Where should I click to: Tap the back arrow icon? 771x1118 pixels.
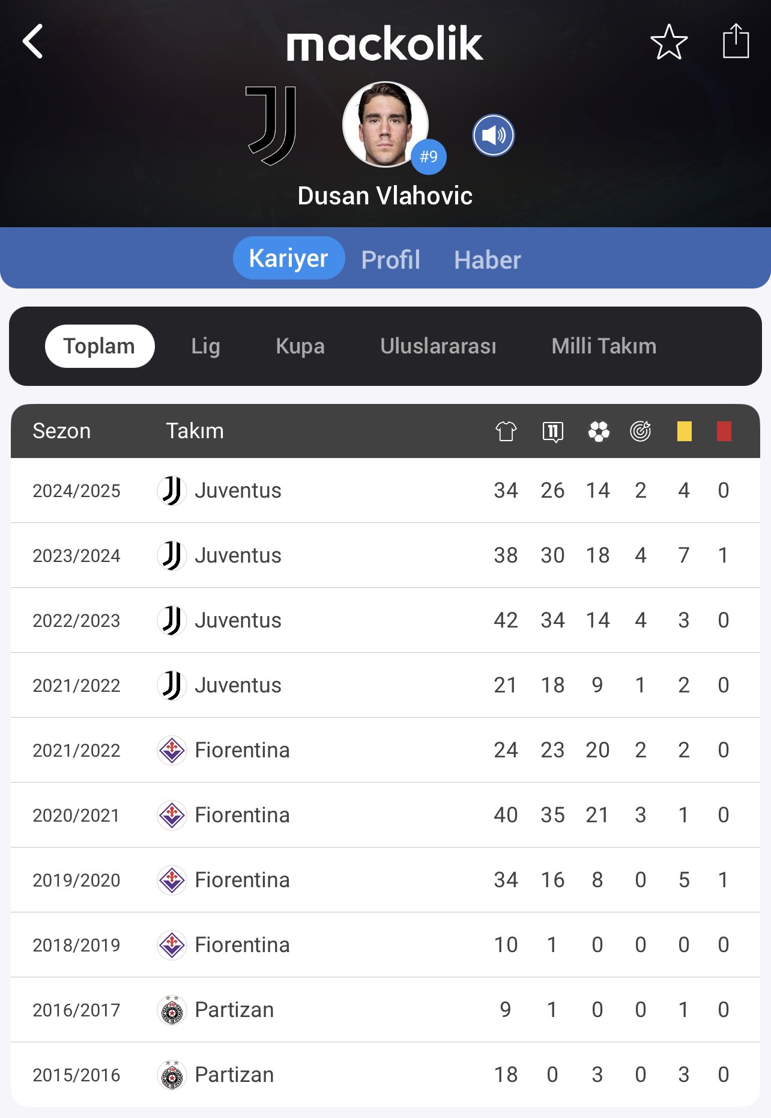coord(33,41)
